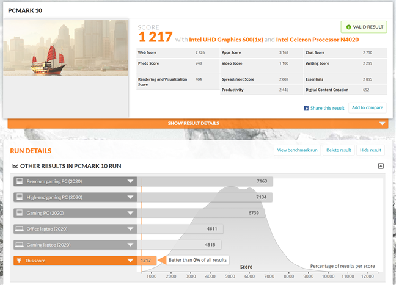Click the 5000 tick on the score axis

[230, 276]
